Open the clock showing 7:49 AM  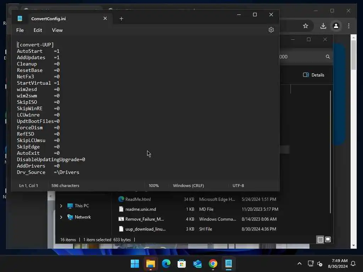338,263
